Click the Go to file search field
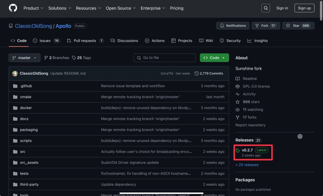The height and width of the screenshot is (196, 323). pyautogui.click(x=164, y=58)
